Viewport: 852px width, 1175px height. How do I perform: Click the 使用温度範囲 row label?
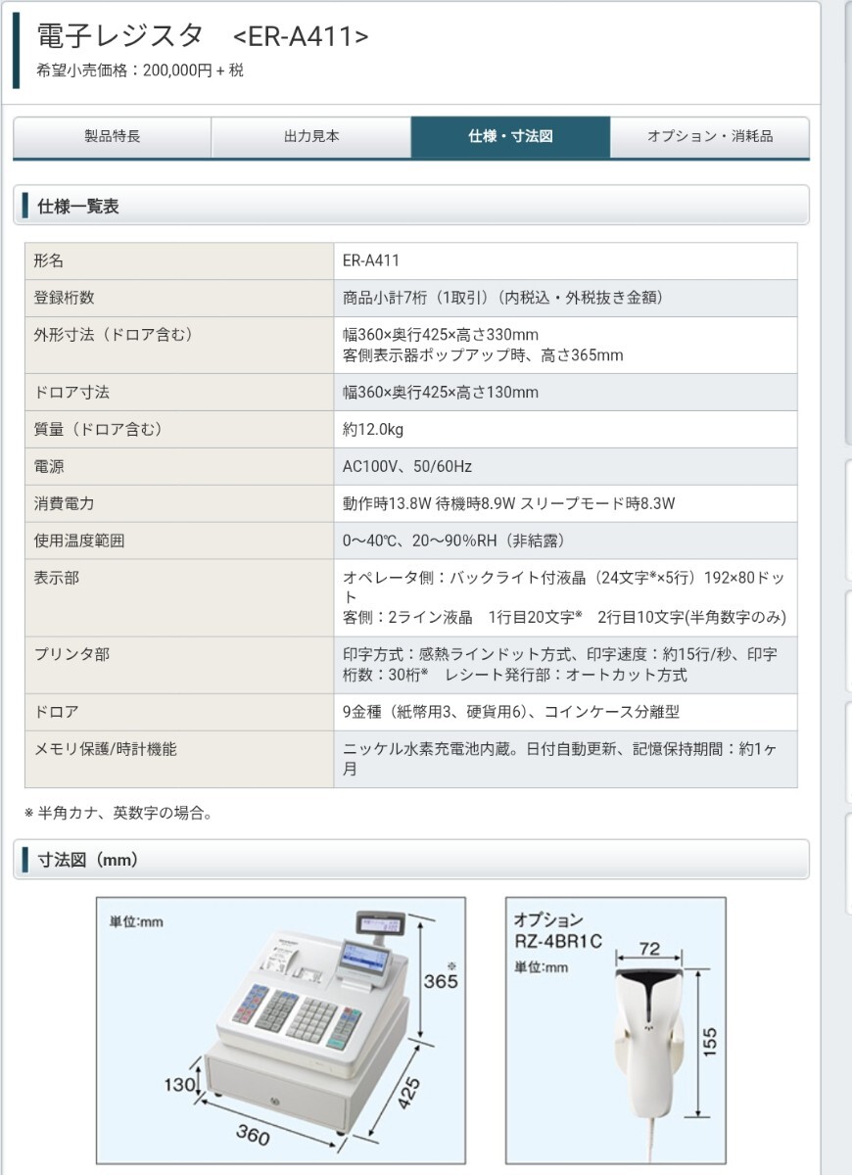(x=79, y=540)
